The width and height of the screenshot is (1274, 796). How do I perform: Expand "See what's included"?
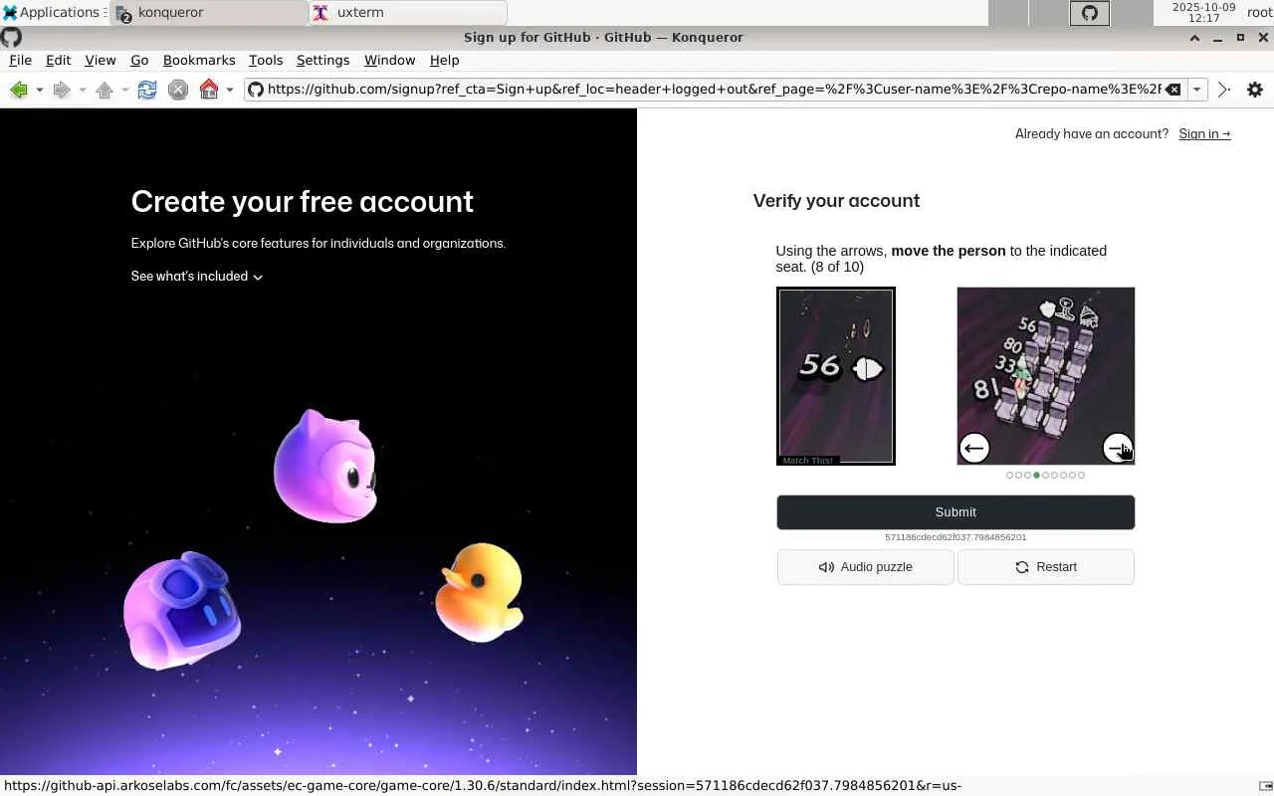pos(197,277)
